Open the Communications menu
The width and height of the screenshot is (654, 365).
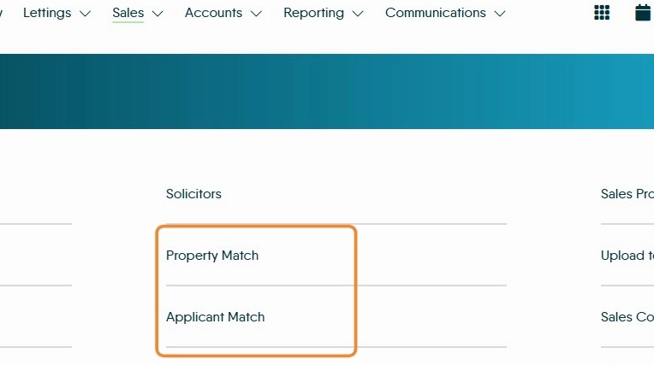tap(435, 13)
